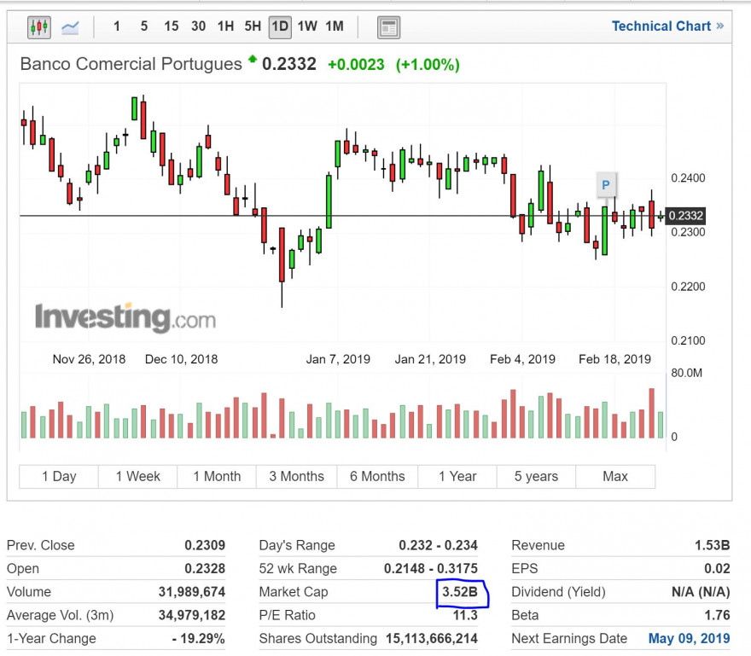Click the Volume value 31,989,674
This screenshot has width=751, height=656.
(192, 592)
